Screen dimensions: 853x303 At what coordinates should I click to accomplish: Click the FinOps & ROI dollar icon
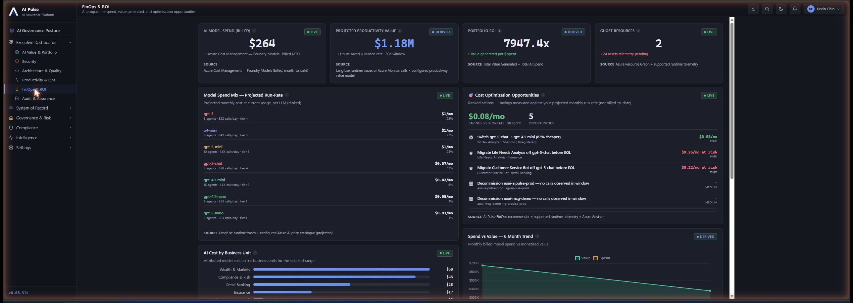pos(17,89)
